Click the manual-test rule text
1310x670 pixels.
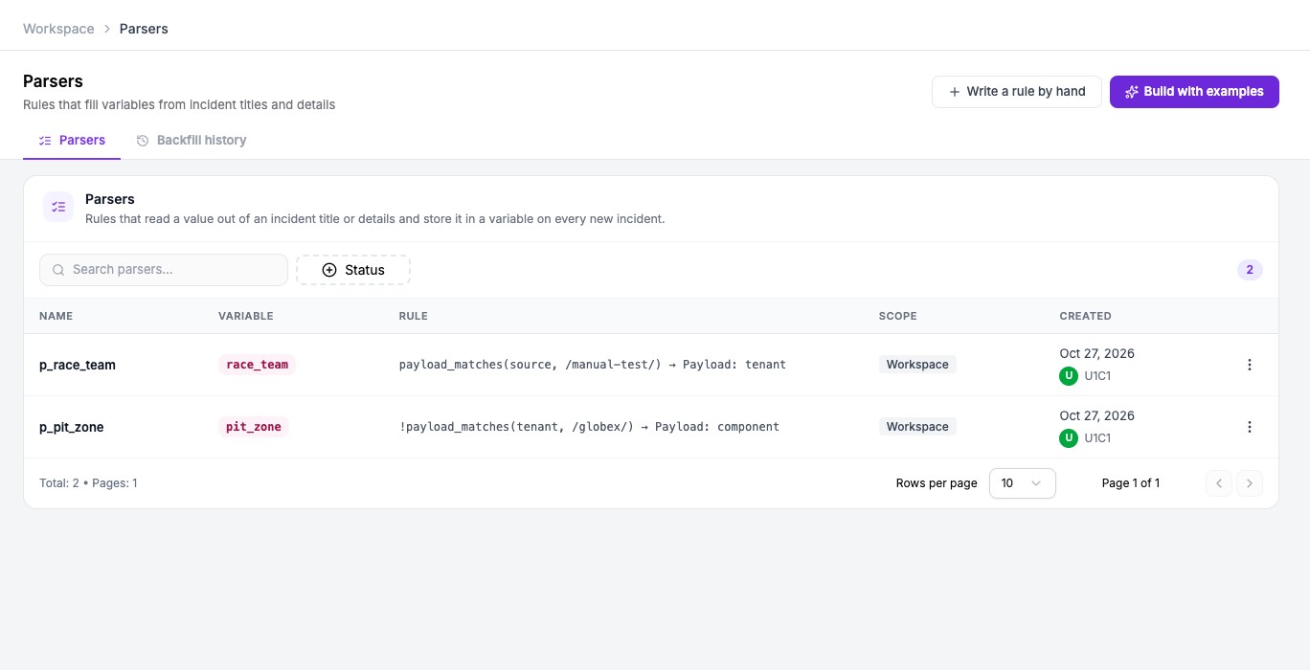tap(593, 365)
